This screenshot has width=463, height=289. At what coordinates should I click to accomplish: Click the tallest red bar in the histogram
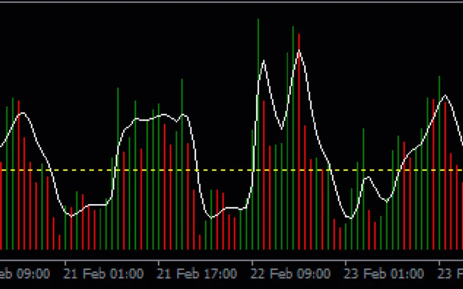299,141
